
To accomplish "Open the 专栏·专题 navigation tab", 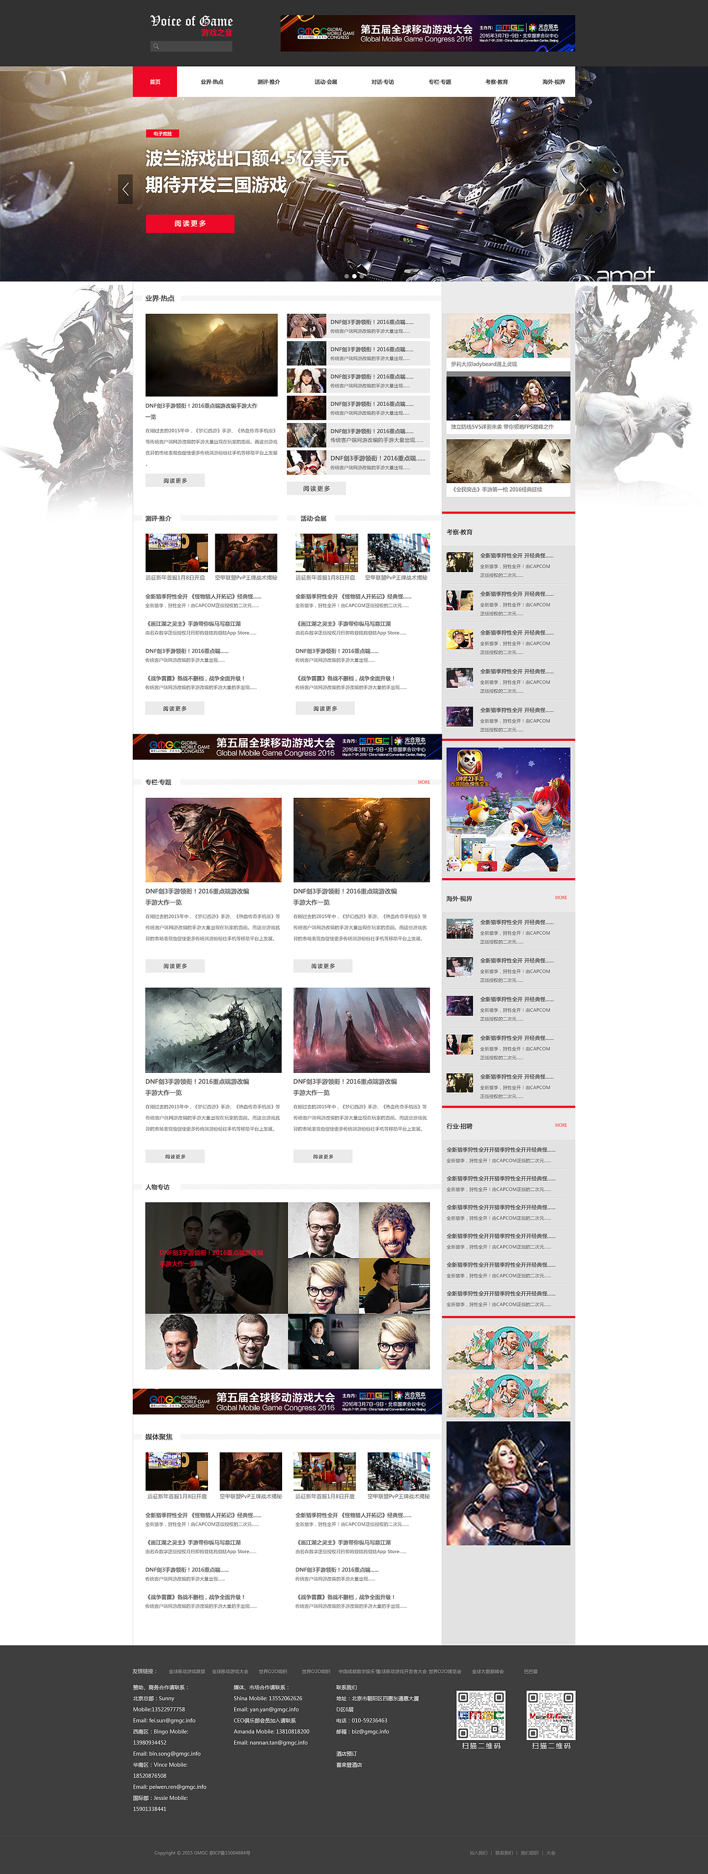I will (440, 82).
